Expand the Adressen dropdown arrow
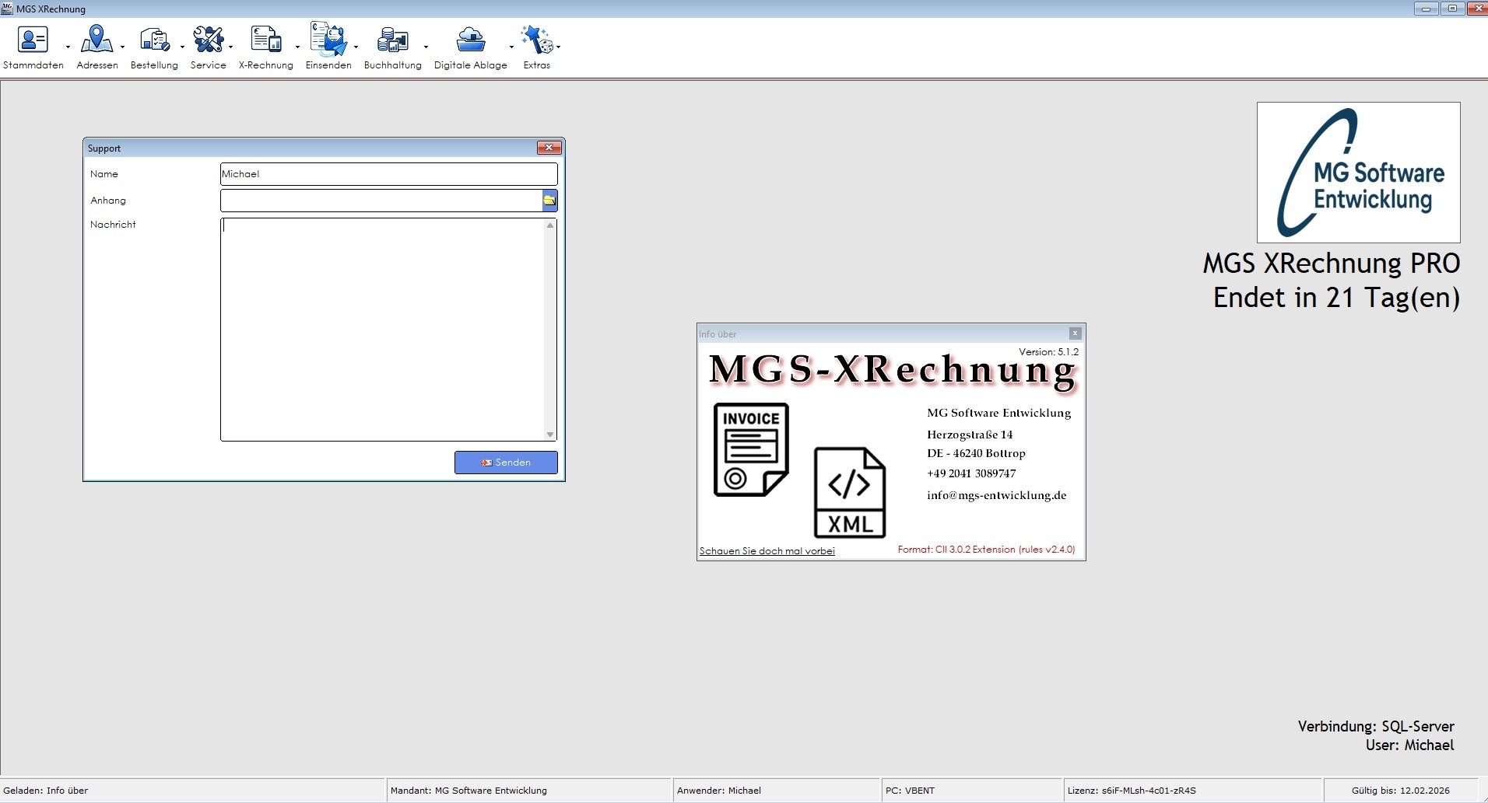 pyautogui.click(x=122, y=47)
